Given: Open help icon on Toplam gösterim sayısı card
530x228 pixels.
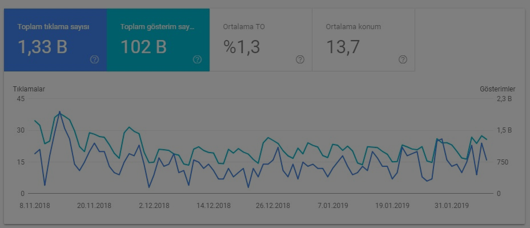Looking at the screenshot, I should (x=198, y=60).
